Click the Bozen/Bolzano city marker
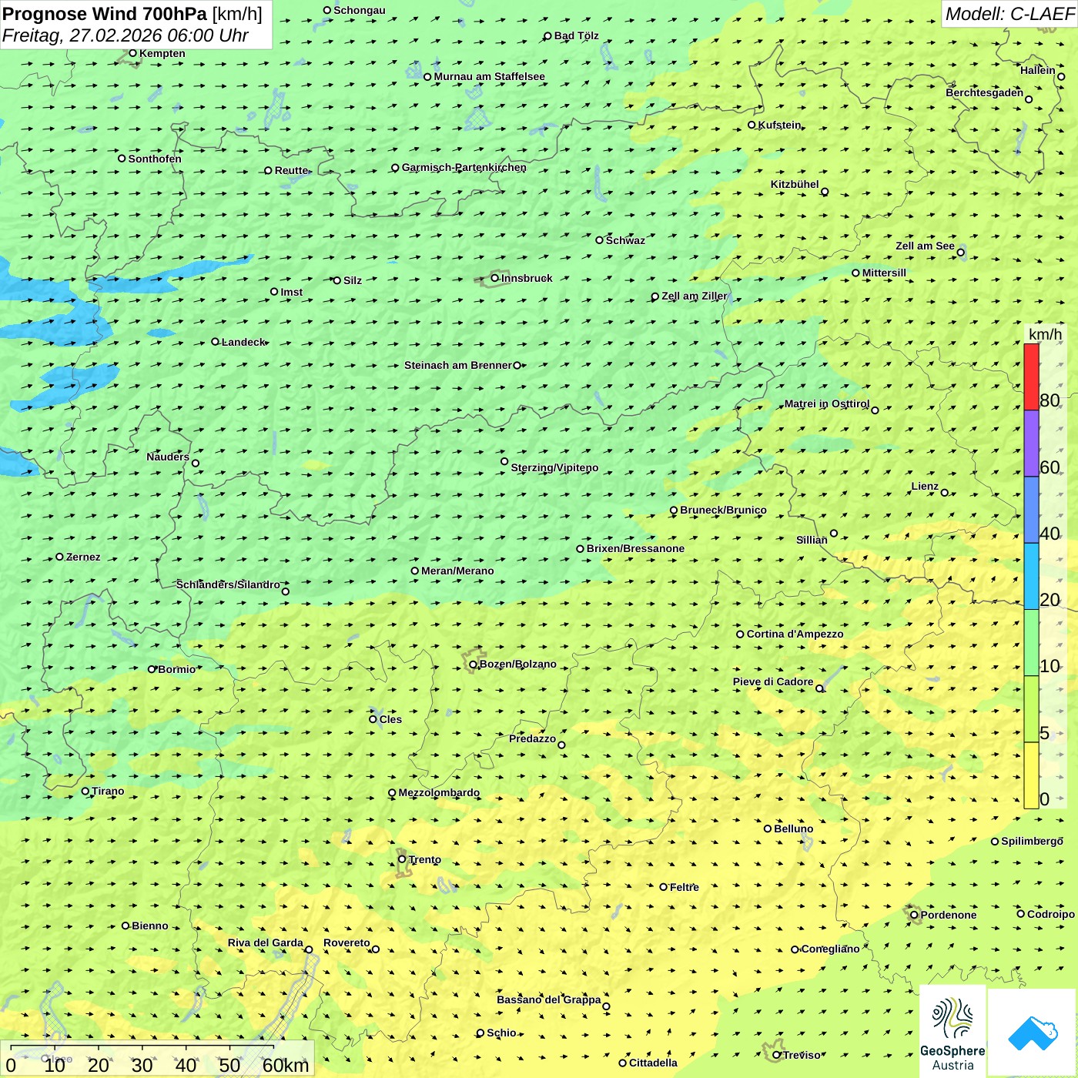1078x1078 pixels. 474,665
